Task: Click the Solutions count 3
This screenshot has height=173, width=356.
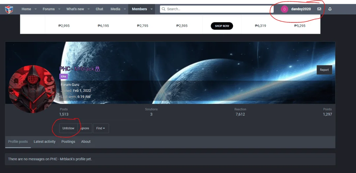Action: pos(151,114)
